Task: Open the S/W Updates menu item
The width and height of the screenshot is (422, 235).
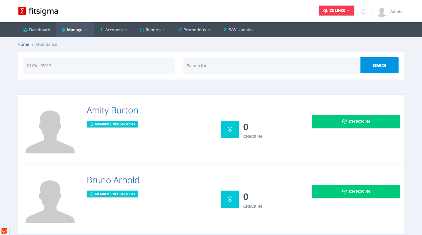Action: [238, 30]
